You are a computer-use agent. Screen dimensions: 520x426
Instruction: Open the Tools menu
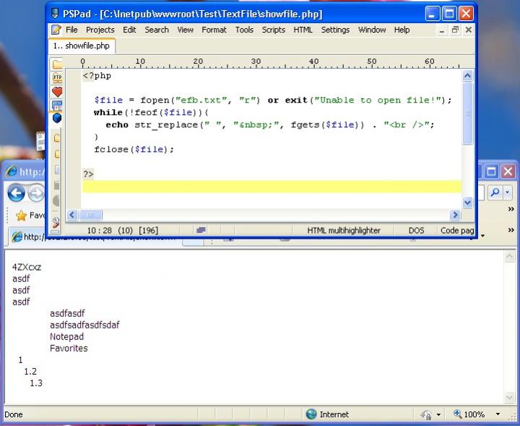[x=244, y=30]
